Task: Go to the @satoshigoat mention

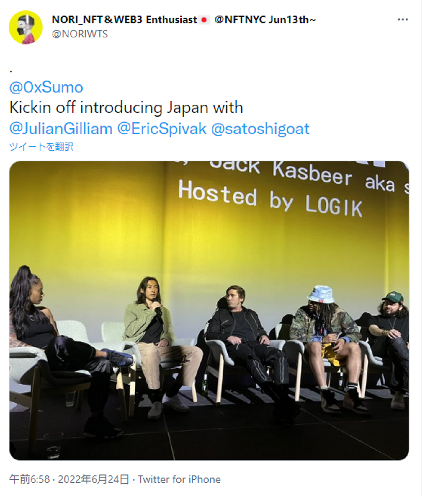Action: [260, 129]
